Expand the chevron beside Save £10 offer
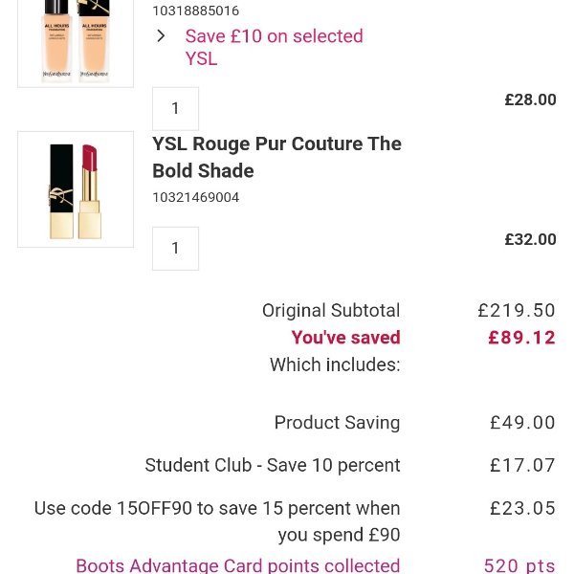Viewport: 574px width, 574px height. 161,36
